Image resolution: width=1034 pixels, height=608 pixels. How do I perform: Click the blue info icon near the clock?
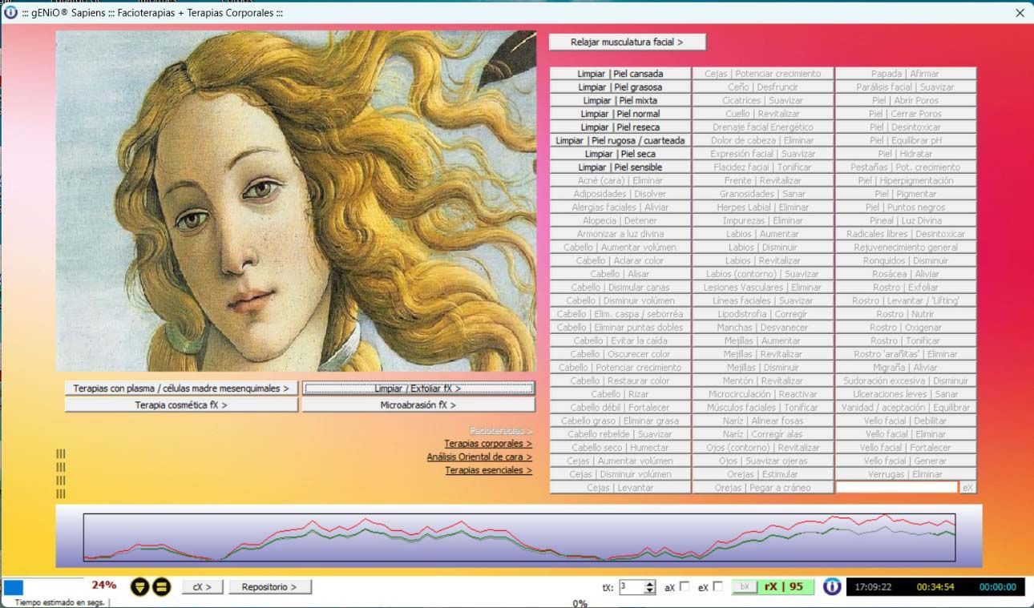[x=832, y=586]
